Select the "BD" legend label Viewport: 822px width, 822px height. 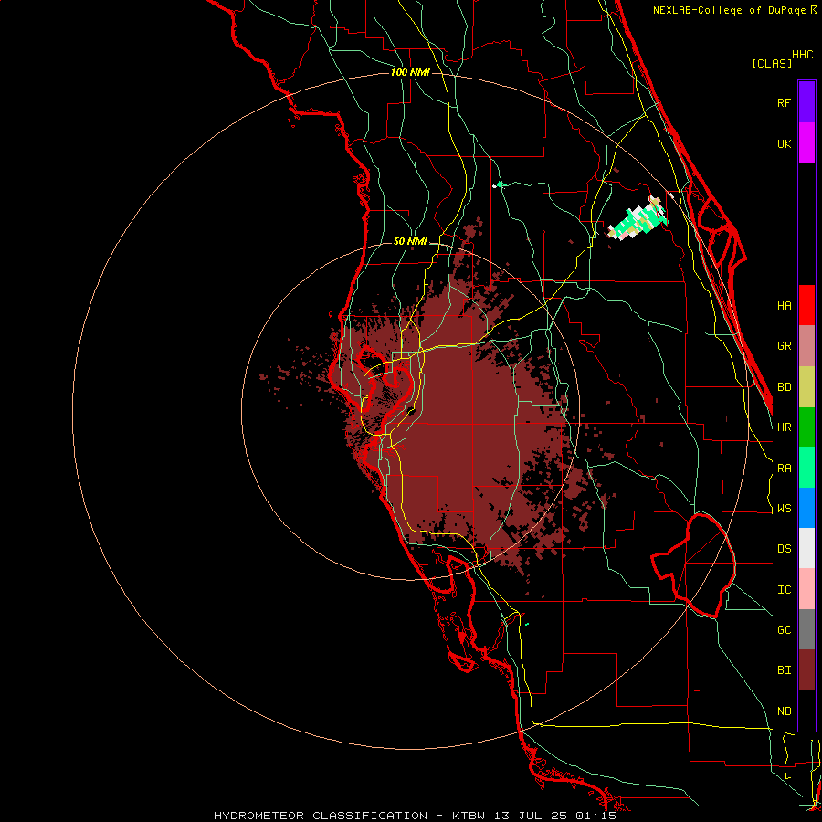[784, 387]
